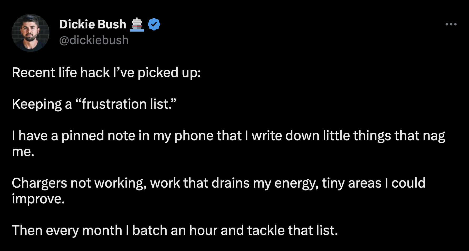Click the username row under the display name

tap(93, 40)
